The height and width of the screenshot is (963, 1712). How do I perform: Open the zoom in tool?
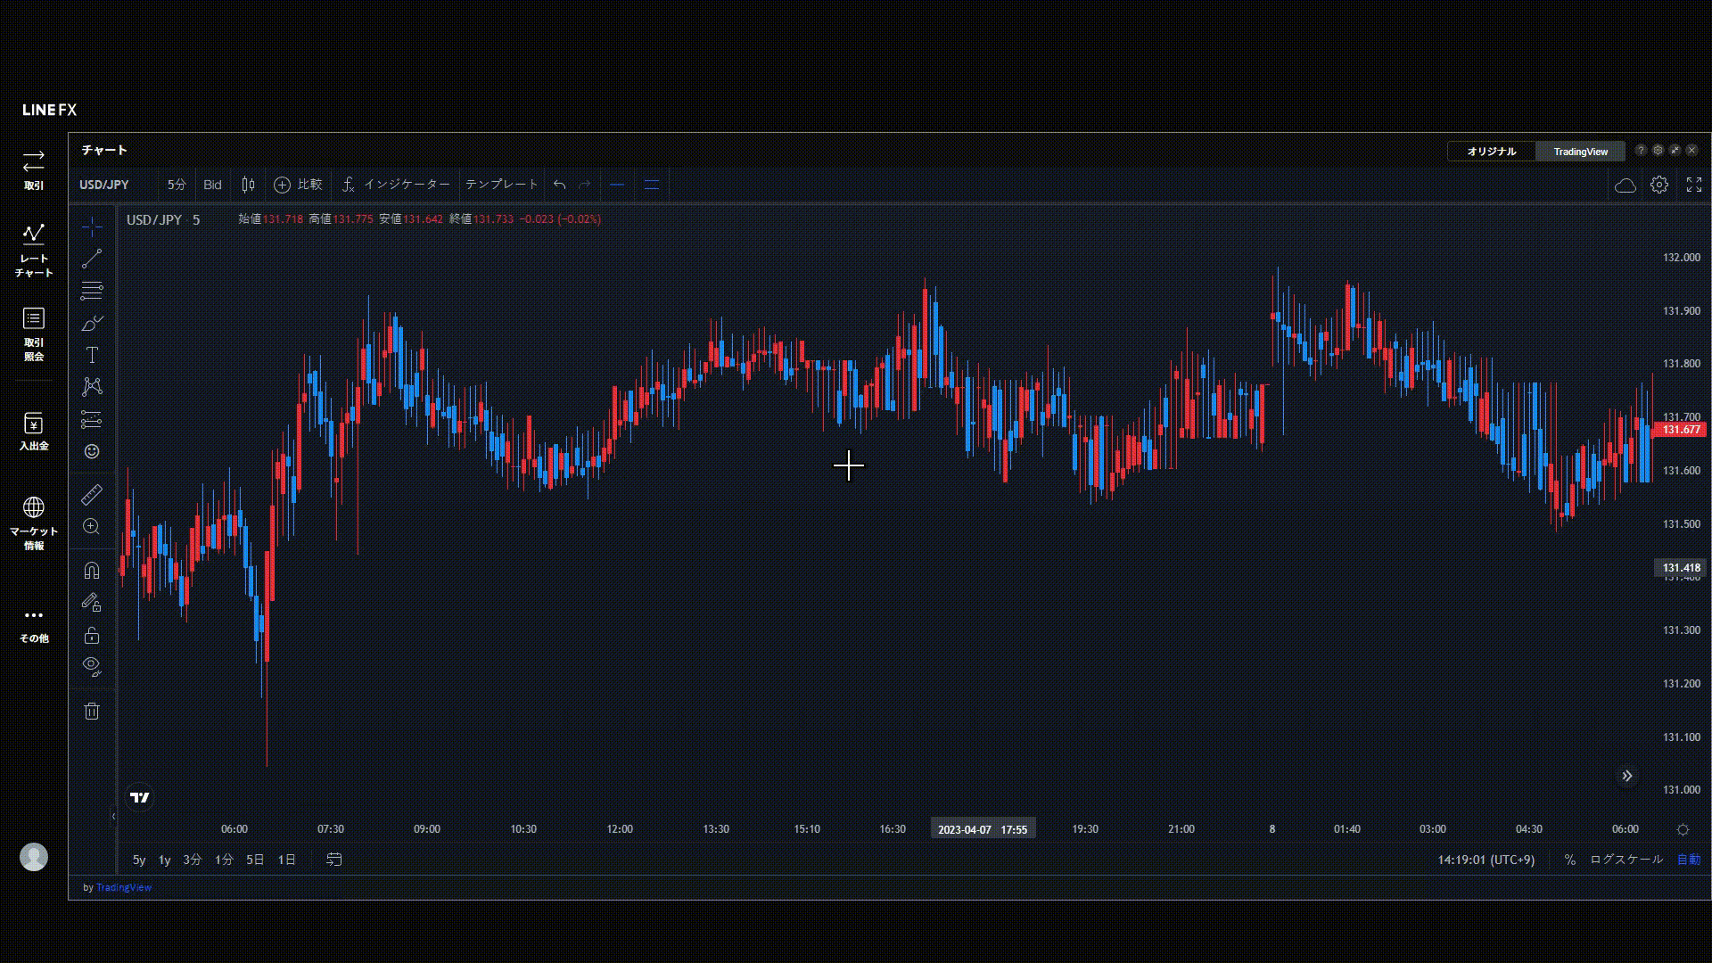tap(92, 526)
